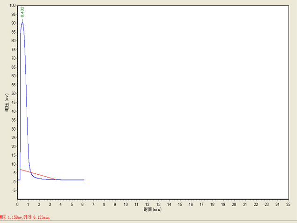The height and width of the screenshot is (223, 297).
Task: Select the 50 label on the voltage axis
Action: [13, 94]
